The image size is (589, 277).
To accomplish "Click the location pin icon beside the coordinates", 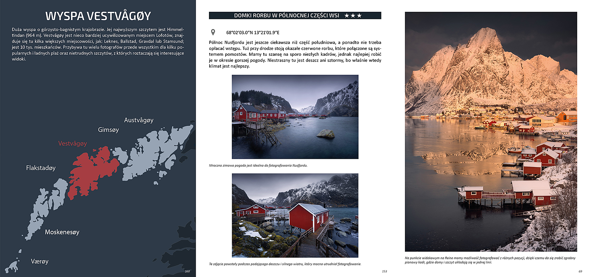I will tap(213, 32).
